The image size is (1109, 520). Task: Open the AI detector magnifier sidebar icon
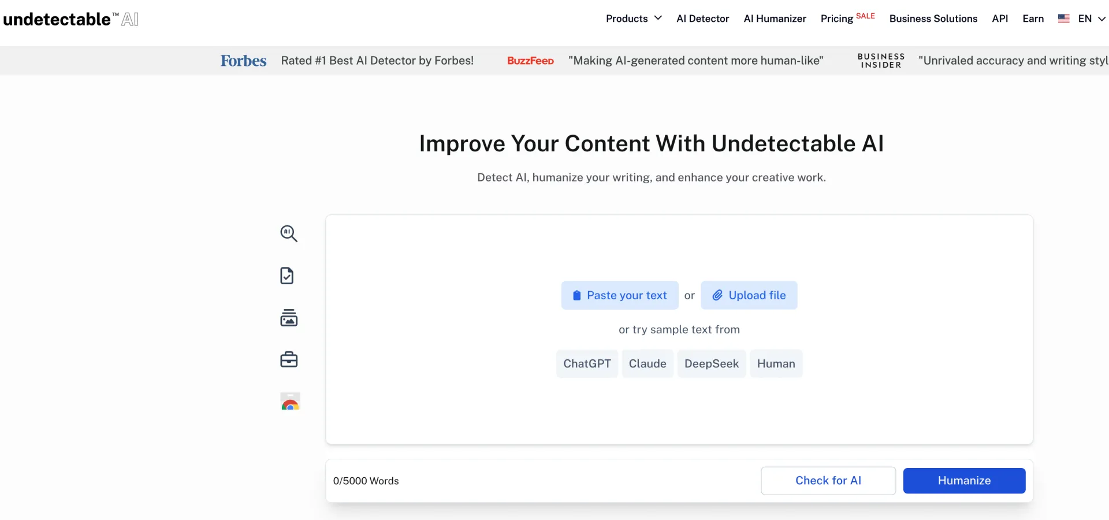pos(289,233)
